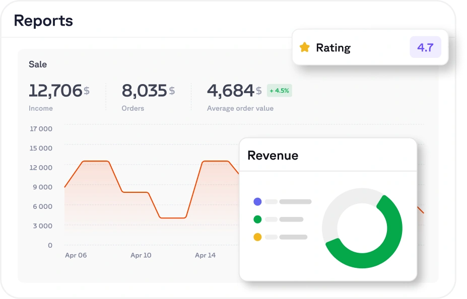Click the Apr 14 date label
The width and height of the screenshot is (467, 299).
pyautogui.click(x=205, y=255)
